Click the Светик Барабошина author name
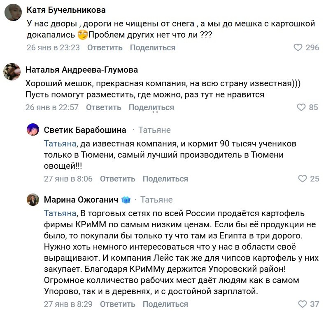This screenshot has height=316, width=326. (85, 130)
